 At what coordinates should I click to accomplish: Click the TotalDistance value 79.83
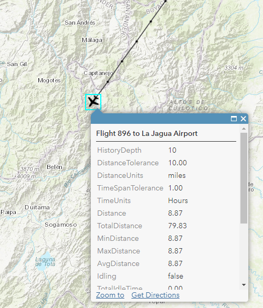[177, 226]
